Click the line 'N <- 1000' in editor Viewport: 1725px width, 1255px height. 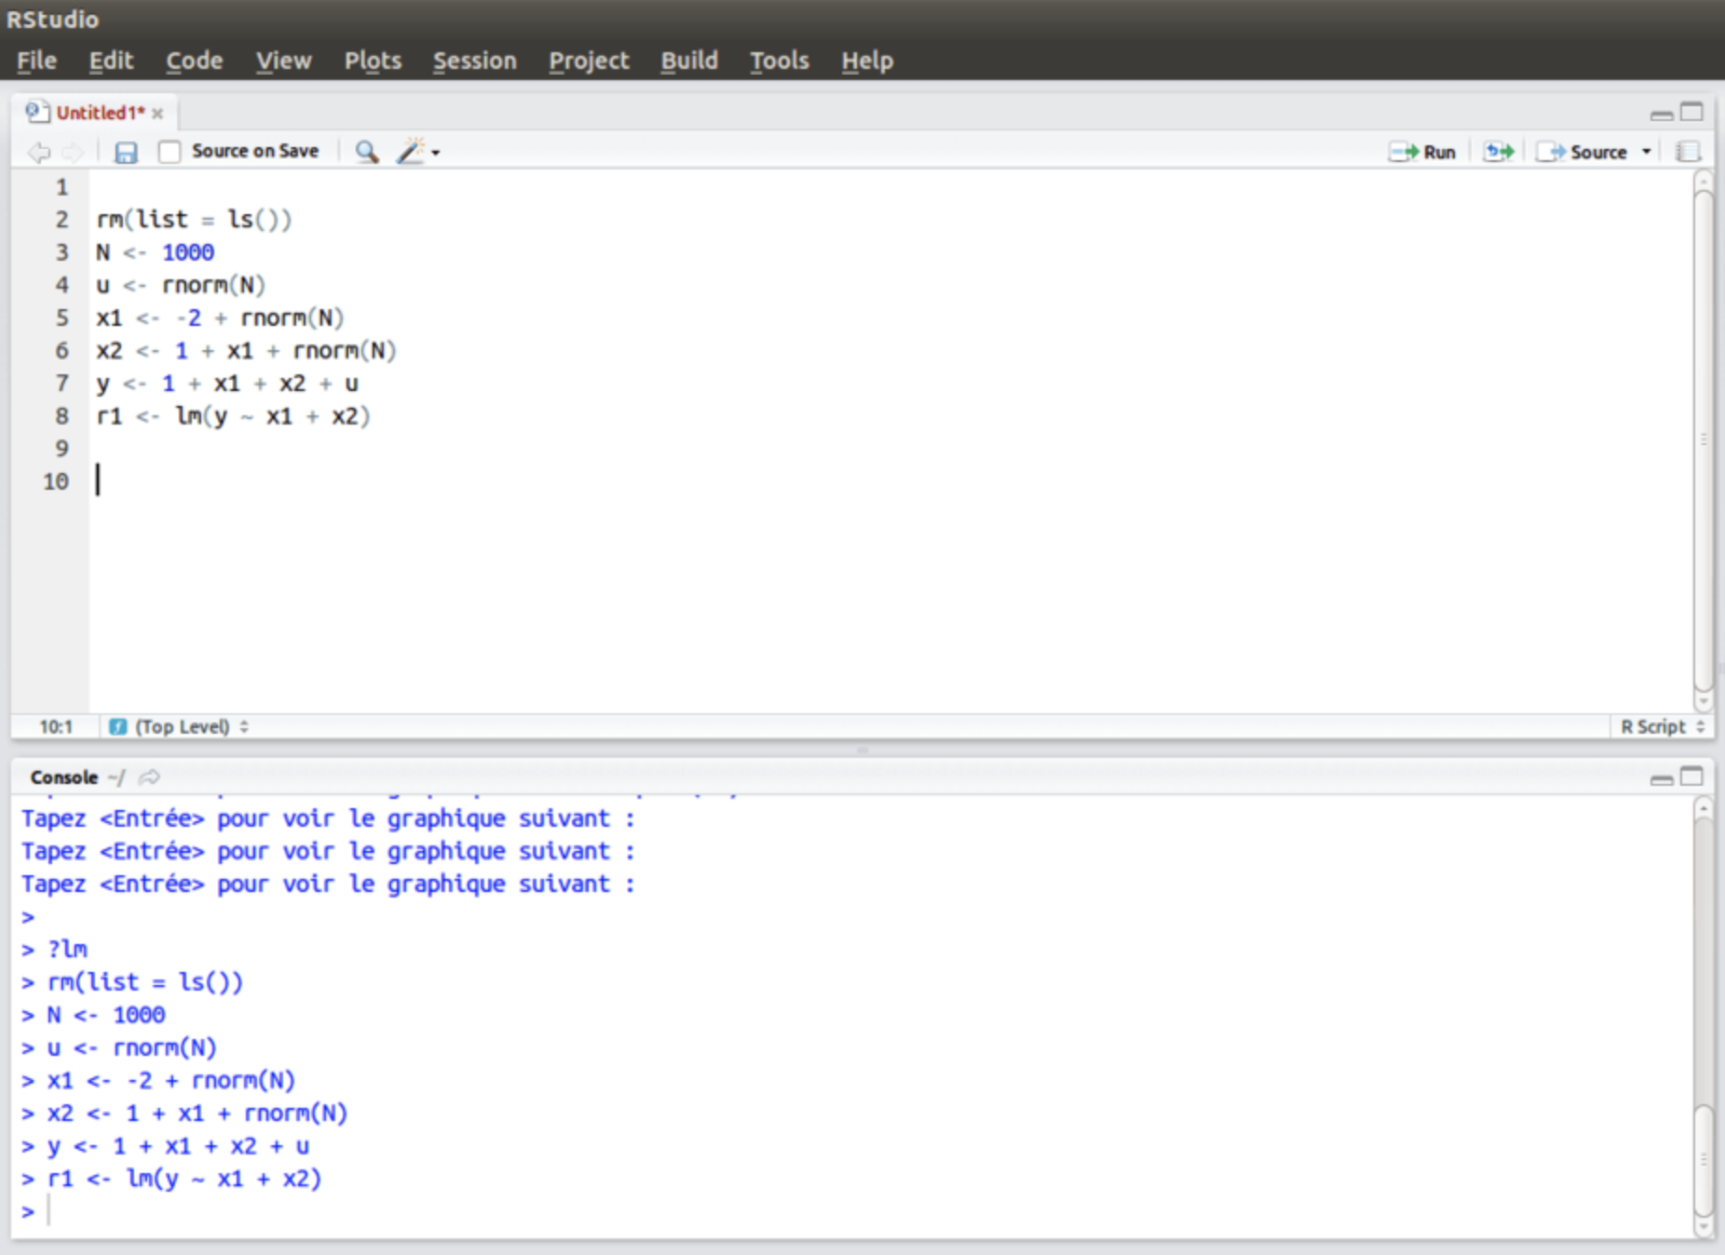(x=155, y=252)
